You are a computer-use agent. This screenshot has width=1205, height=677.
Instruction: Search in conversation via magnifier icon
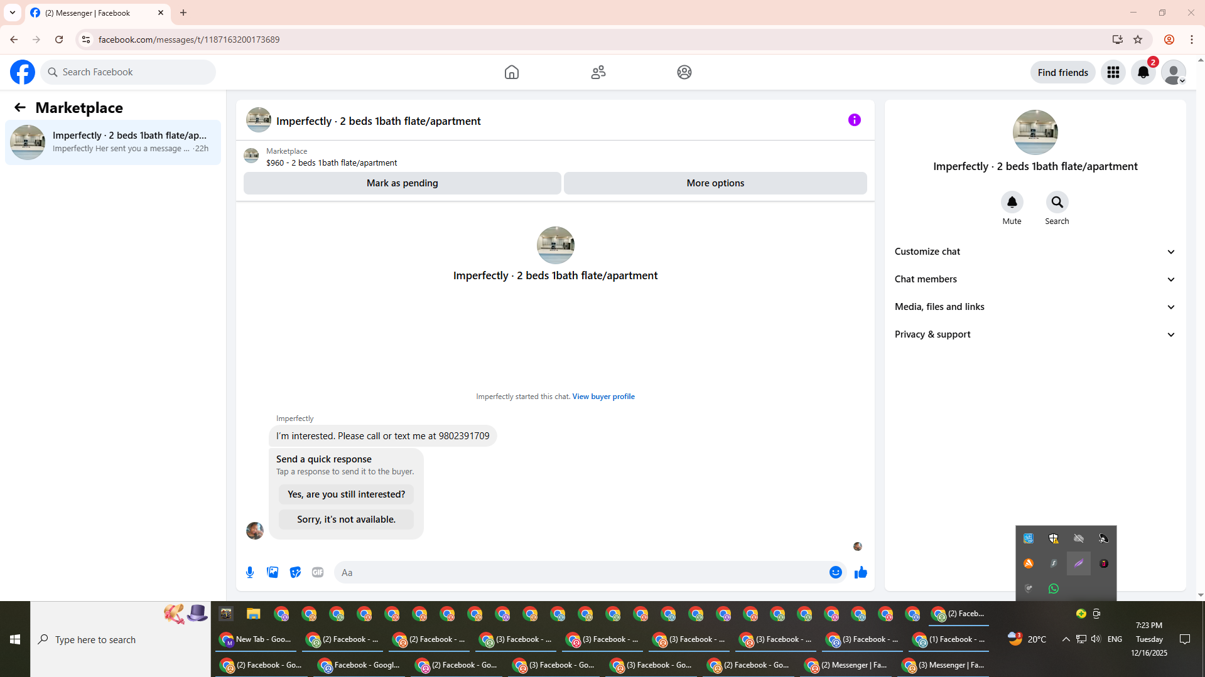[1057, 202]
